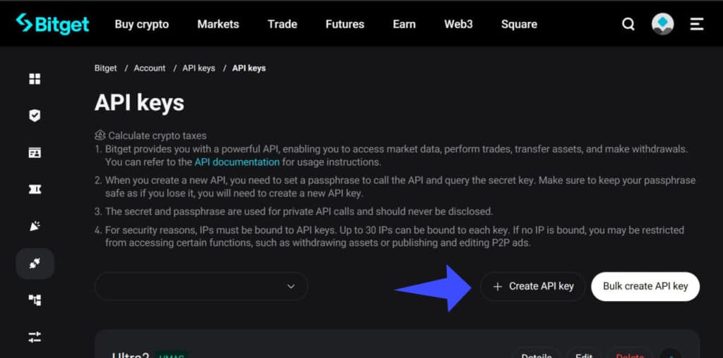Viewport: 723px width, 358px height.
Task: Click the Bulk create API key button
Action: tap(645, 286)
